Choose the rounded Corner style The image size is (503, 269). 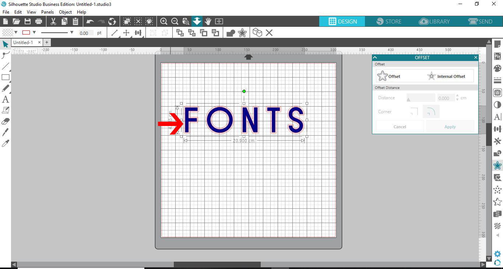point(431,112)
